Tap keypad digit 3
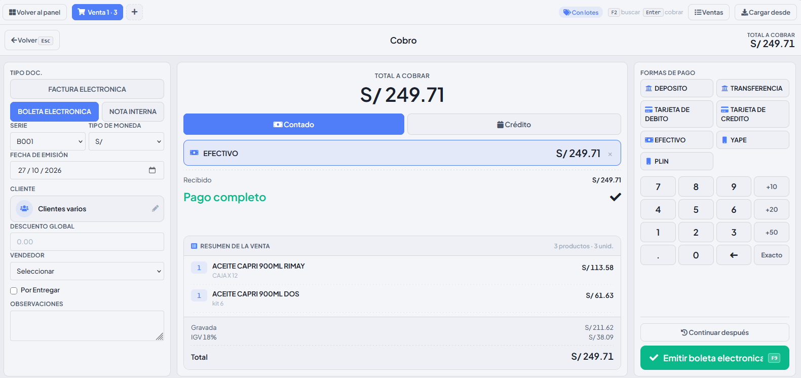The image size is (801, 378). [x=734, y=232]
